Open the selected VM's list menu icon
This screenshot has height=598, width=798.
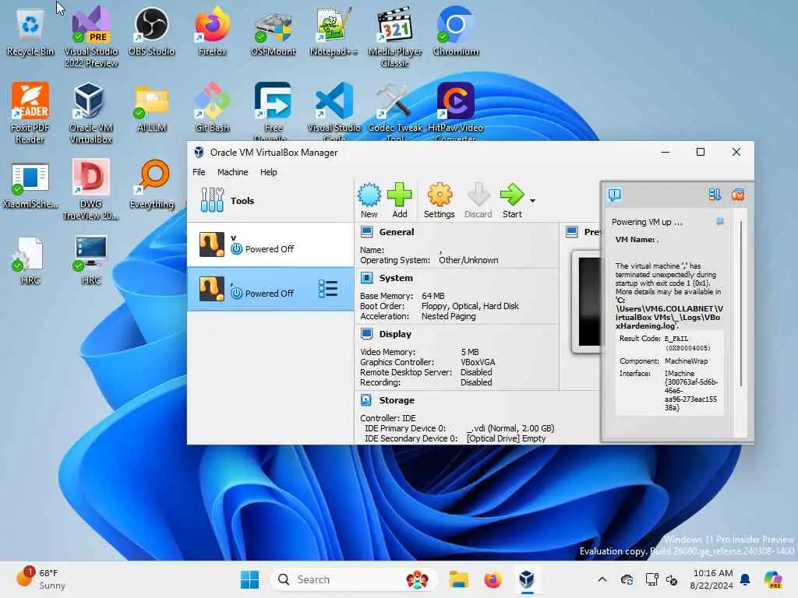point(328,288)
